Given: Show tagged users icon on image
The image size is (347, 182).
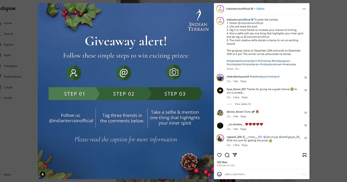Looking at the screenshot, I should point(43,174).
